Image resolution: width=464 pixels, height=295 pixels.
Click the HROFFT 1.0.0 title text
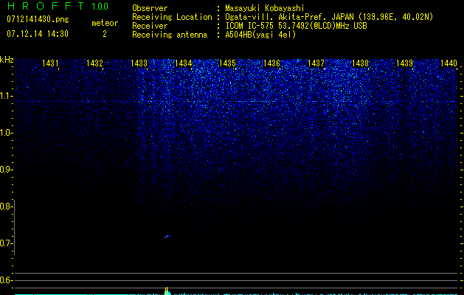tap(58, 6)
